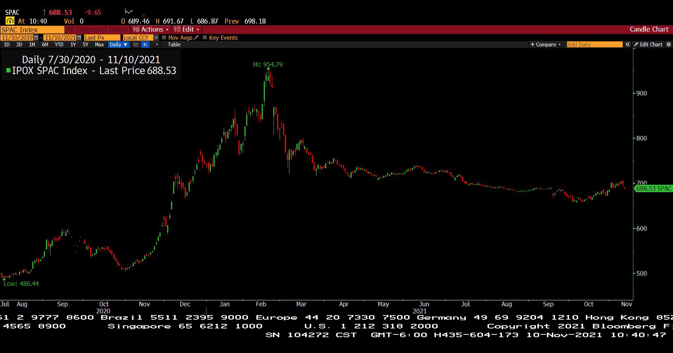
Task: Click the yellow gauge icon beside At 10:40
Action: pos(9,21)
